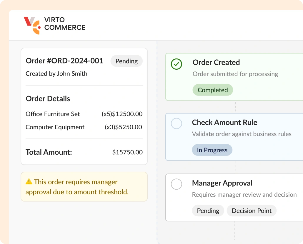Click the Total Amount $15750.00 value
The width and height of the screenshot is (303, 244).
127,152
